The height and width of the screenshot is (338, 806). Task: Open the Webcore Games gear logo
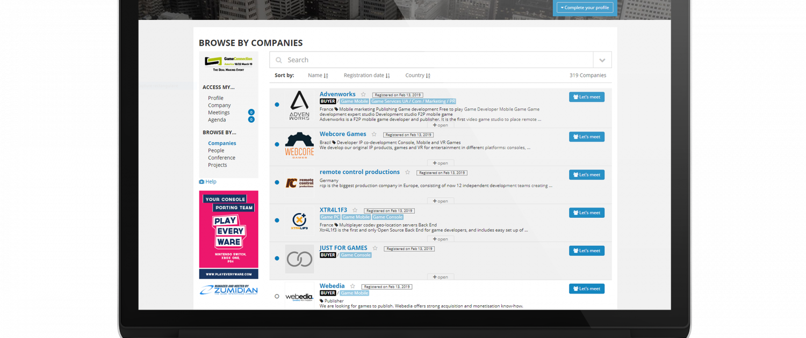[x=299, y=145]
